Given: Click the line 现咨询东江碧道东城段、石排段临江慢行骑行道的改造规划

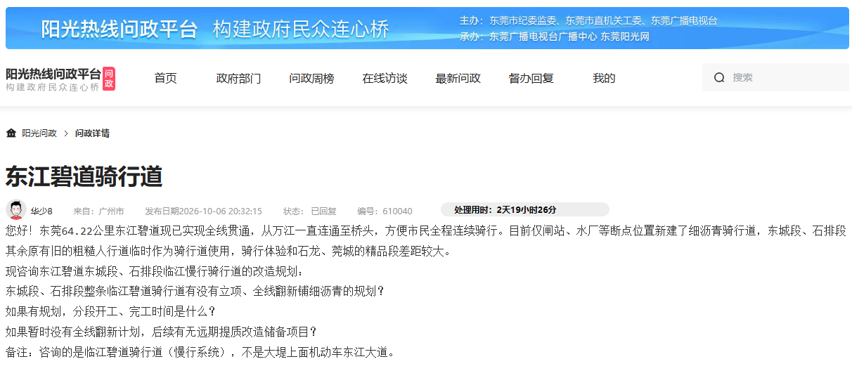Looking at the screenshot, I should (x=155, y=271).
